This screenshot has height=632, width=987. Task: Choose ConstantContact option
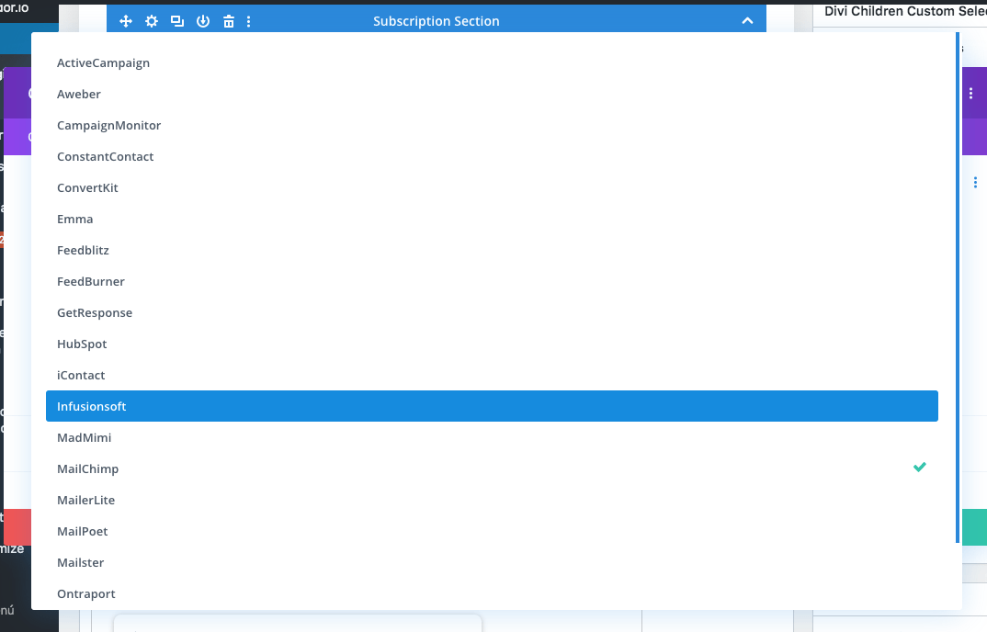click(492, 157)
